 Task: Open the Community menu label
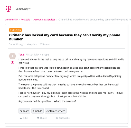point(22,9)
